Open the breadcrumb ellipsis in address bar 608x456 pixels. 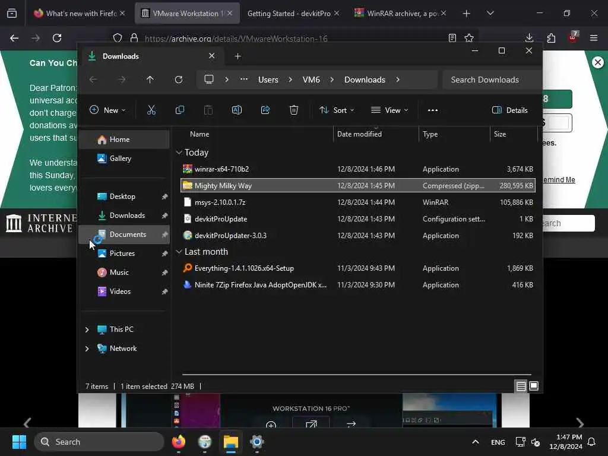pyautogui.click(x=243, y=80)
